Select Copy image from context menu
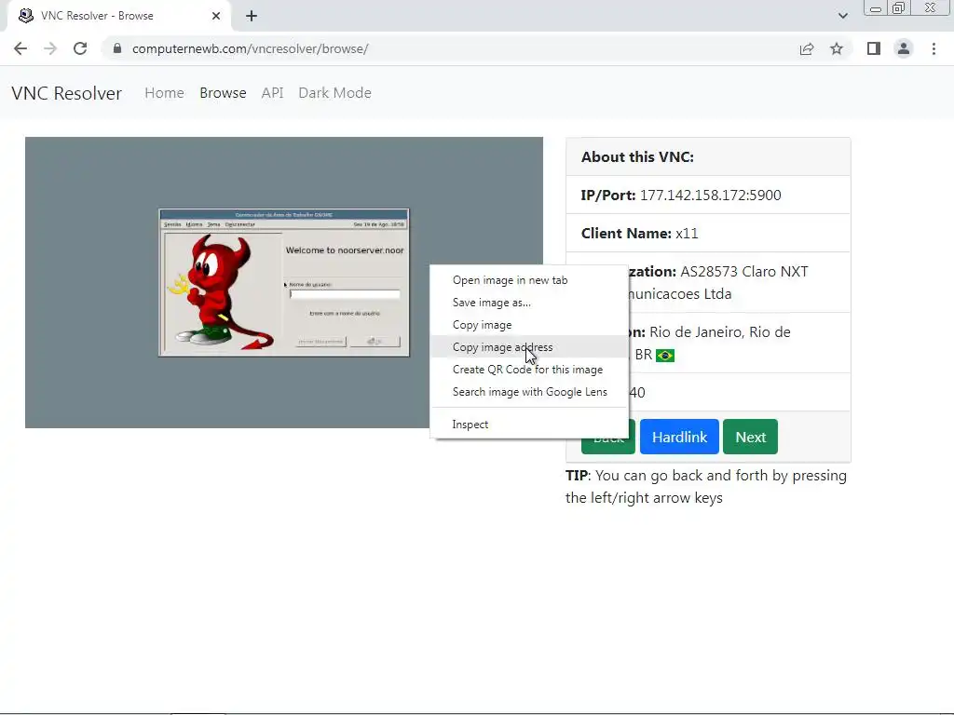The width and height of the screenshot is (954, 715). [529, 325]
